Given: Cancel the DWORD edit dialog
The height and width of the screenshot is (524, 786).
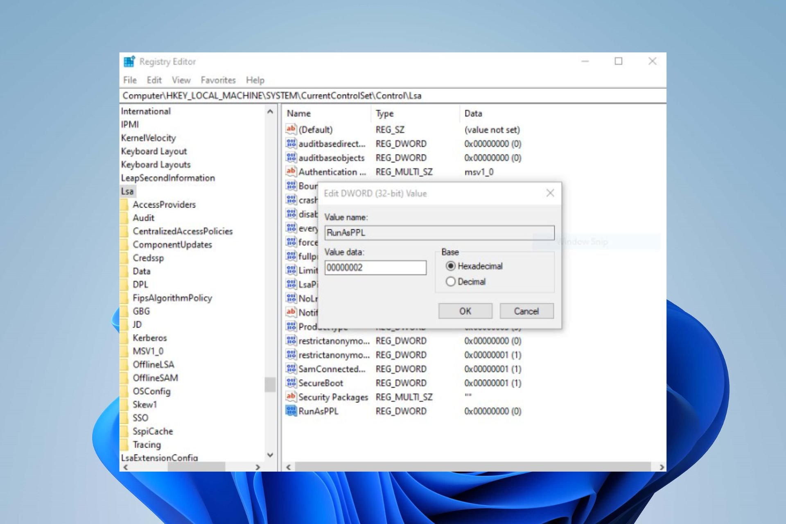Looking at the screenshot, I should 526,311.
